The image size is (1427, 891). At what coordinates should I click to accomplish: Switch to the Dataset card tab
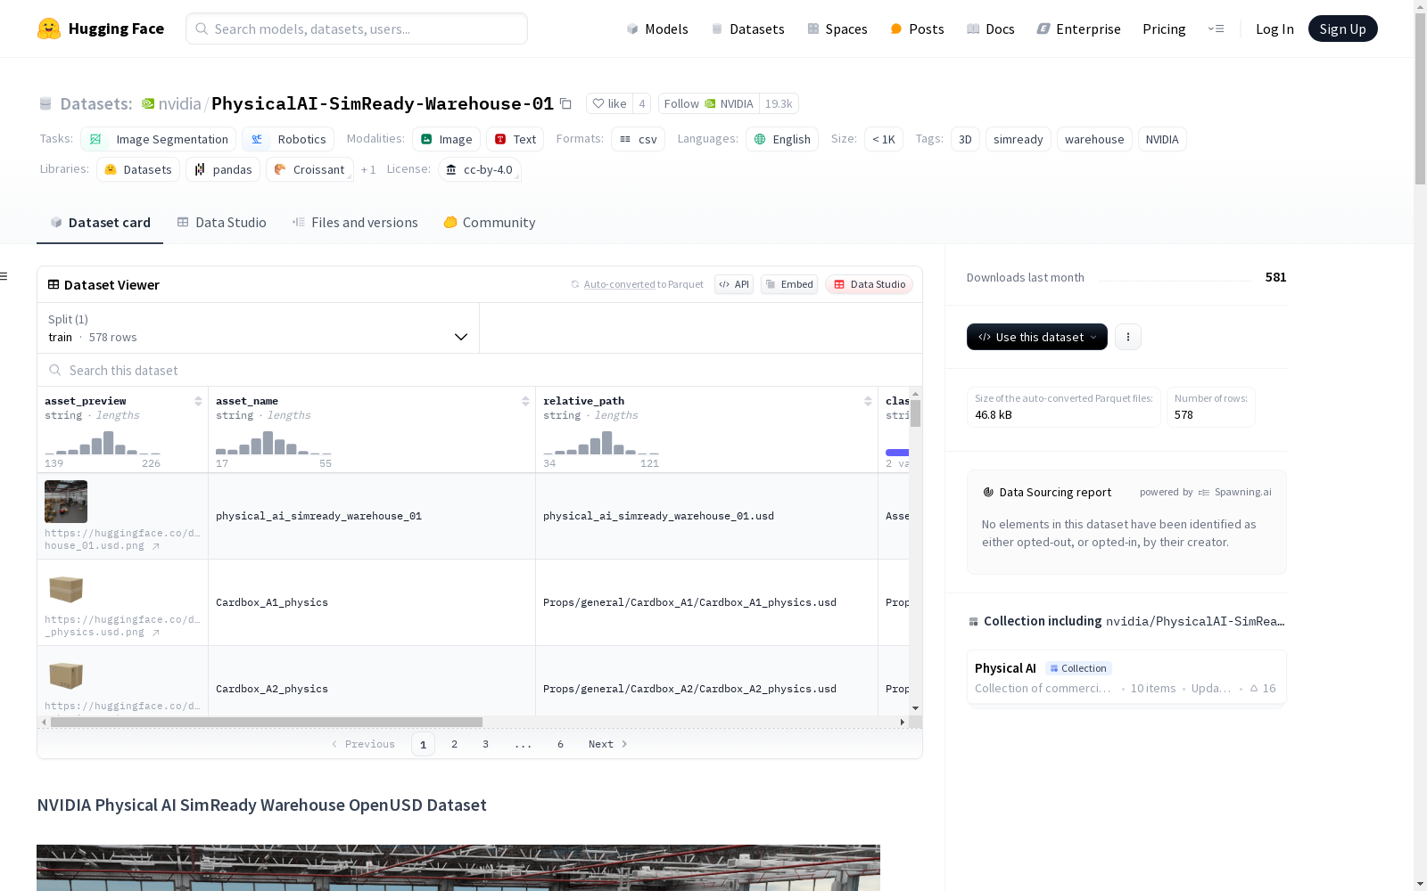click(x=100, y=223)
